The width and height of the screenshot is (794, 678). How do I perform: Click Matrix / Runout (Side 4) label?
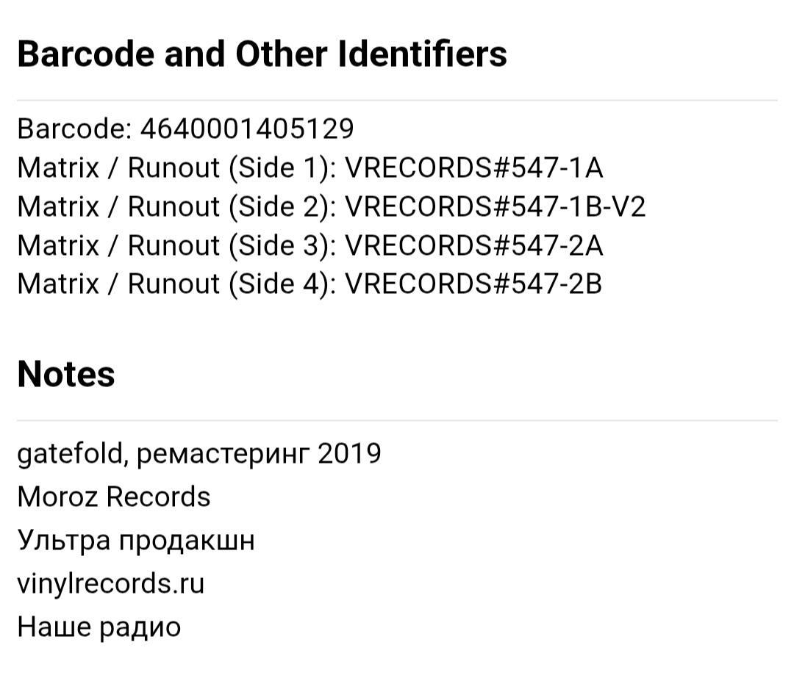(x=176, y=284)
